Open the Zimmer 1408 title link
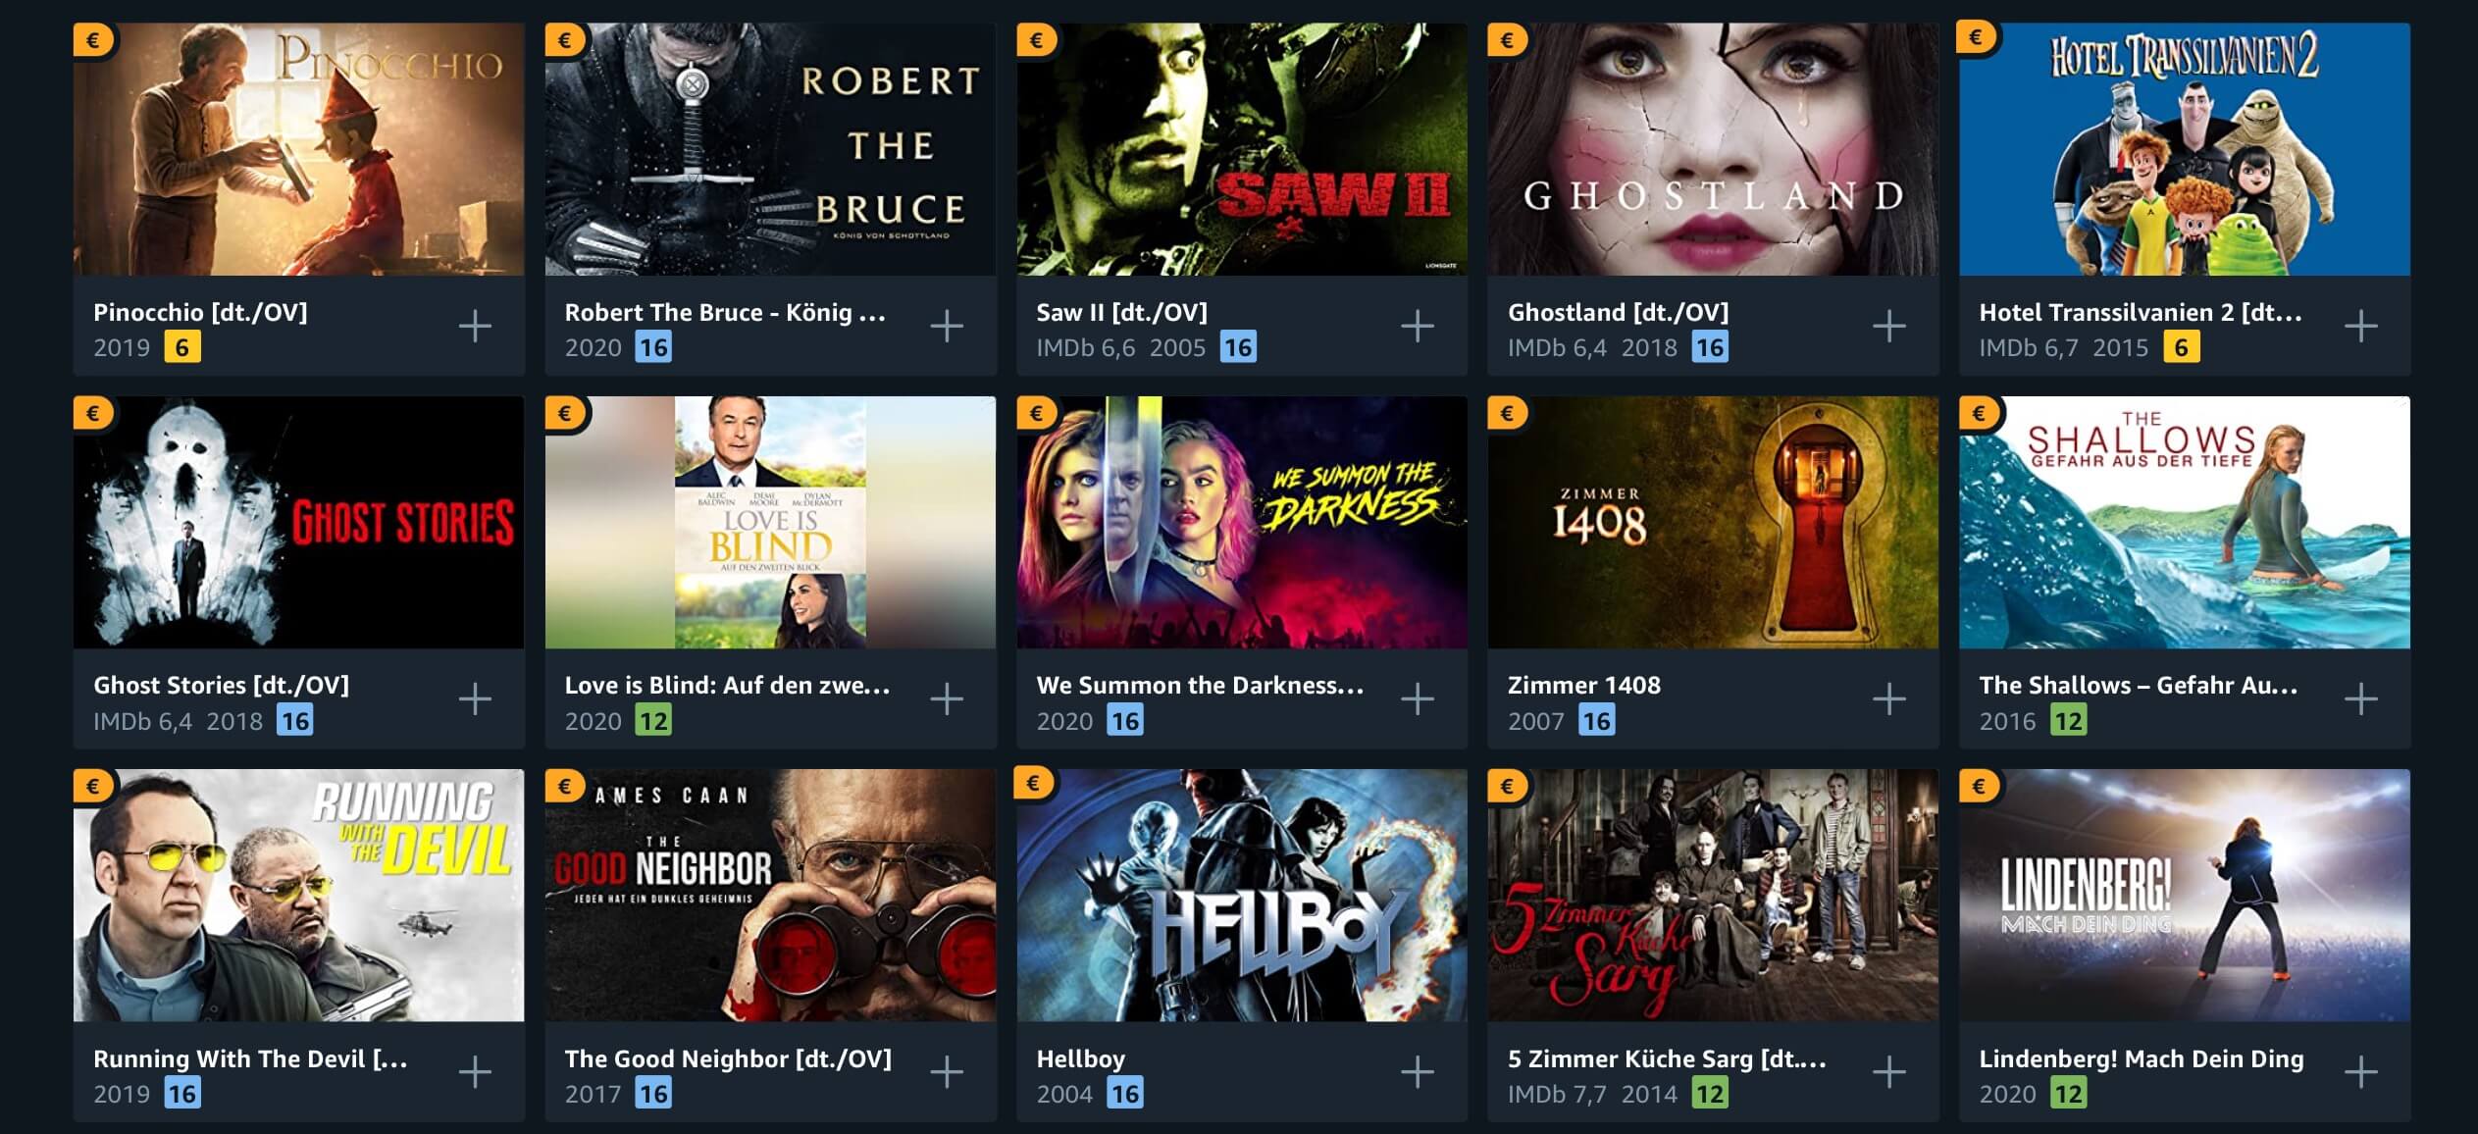The height and width of the screenshot is (1134, 2478). click(1584, 685)
